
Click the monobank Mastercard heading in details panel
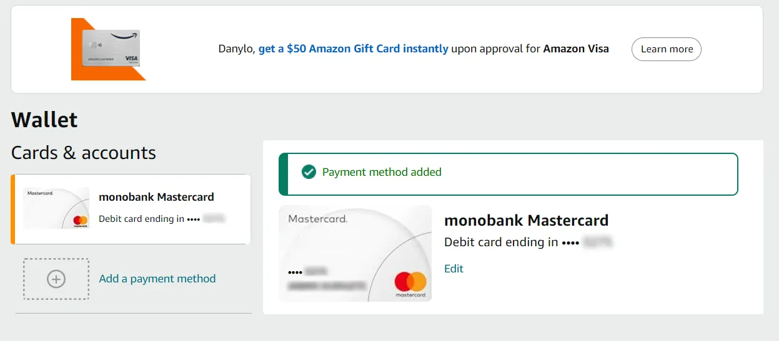[x=526, y=221]
